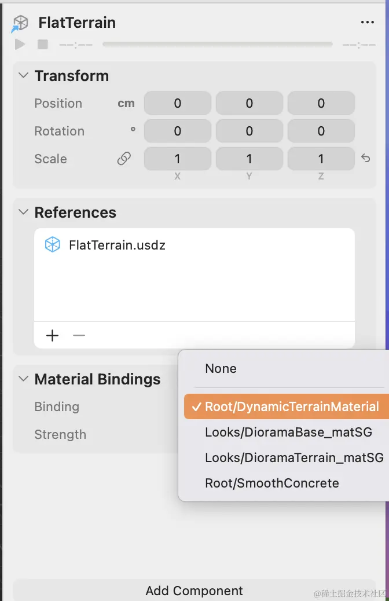Open the three-dot more options menu

click(368, 23)
